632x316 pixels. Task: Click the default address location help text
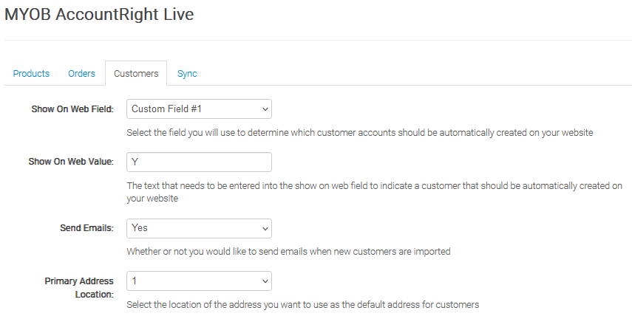point(303,304)
